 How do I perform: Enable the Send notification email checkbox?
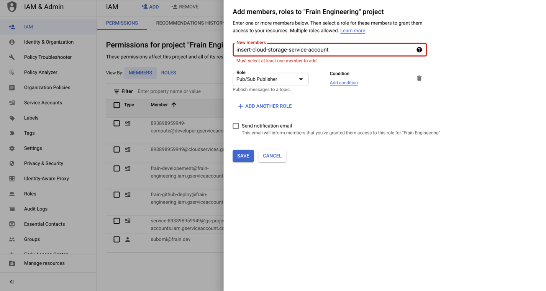236,126
